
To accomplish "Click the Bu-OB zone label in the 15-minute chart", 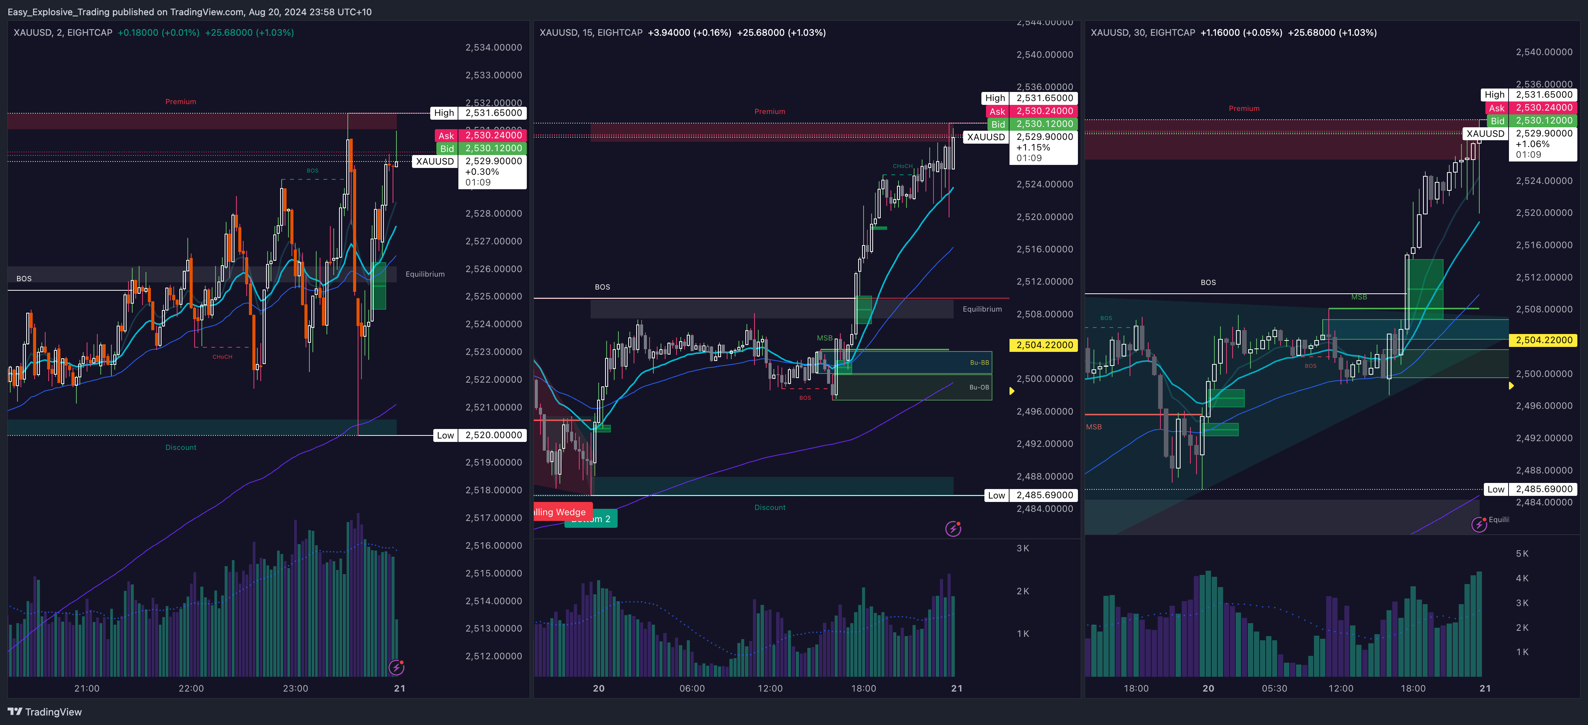I will (x=979, y=387).
